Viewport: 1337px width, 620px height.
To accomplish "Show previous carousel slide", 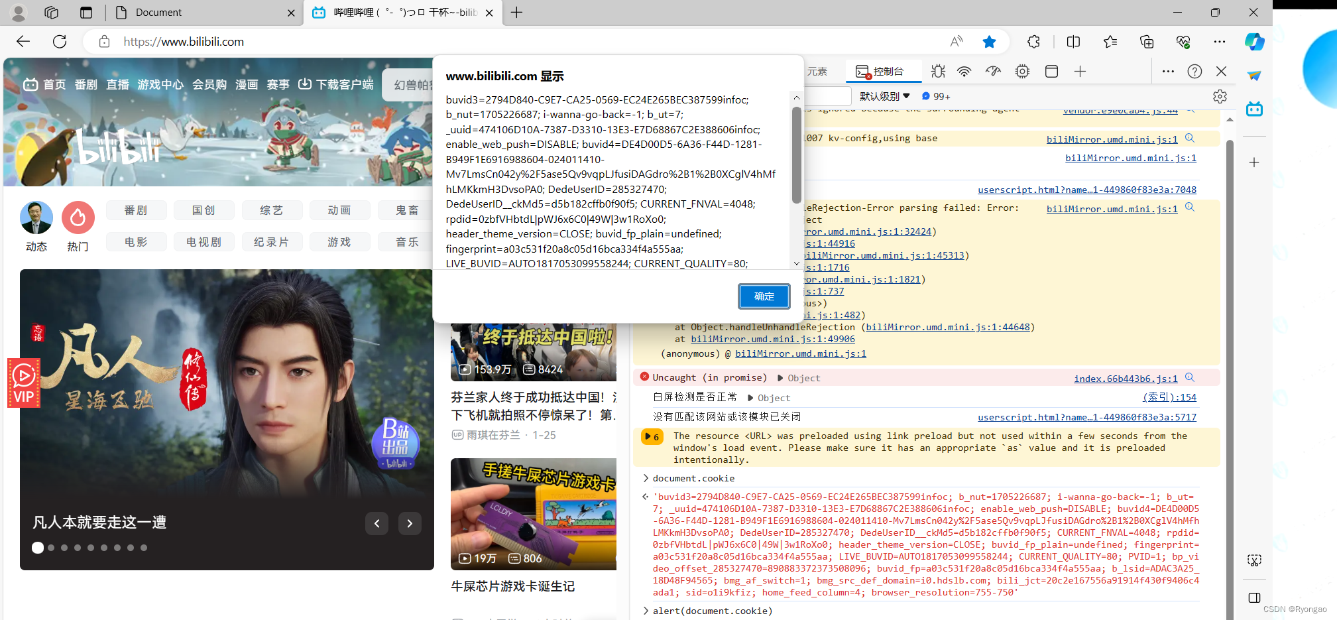I will [377, 524].
